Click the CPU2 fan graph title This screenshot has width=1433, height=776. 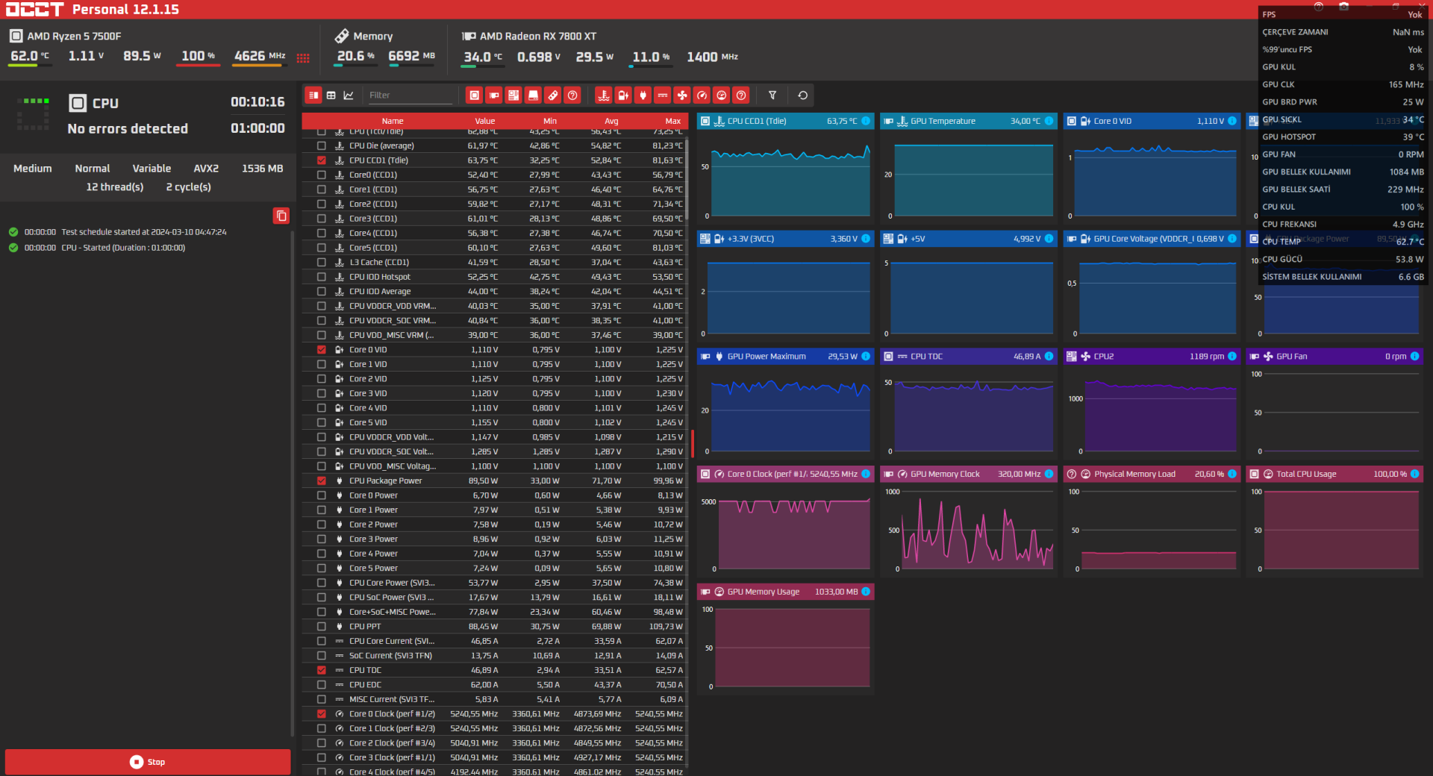point(1104,357)
